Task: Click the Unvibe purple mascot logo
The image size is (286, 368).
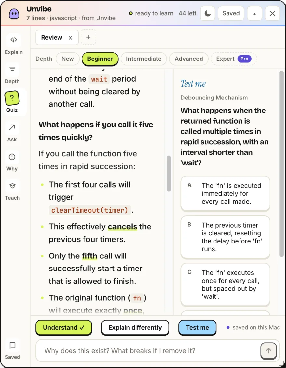Action: click(14, 14)
